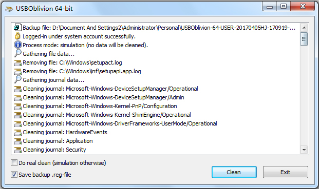319x189 pixels.
Task: Click icon beside DeviceSetupManager/Operational journal row
Action: point(17,89)
